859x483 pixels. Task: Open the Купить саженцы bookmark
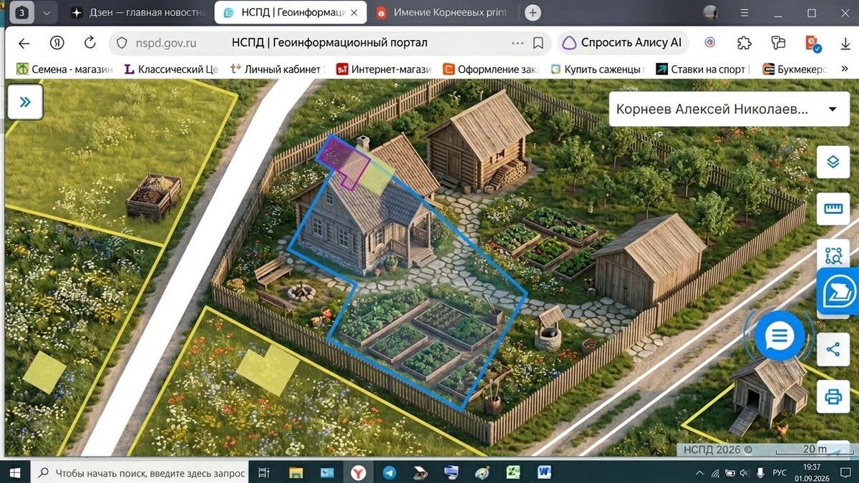point(598,69)
